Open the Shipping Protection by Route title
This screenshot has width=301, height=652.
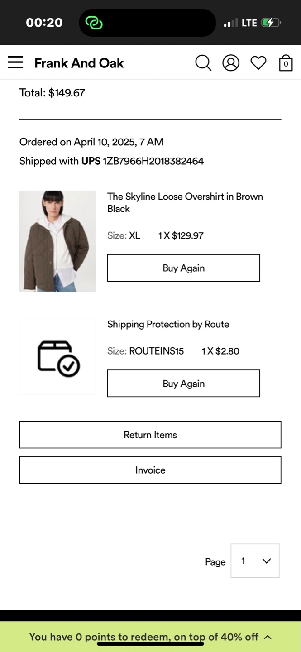pos(168,324)
